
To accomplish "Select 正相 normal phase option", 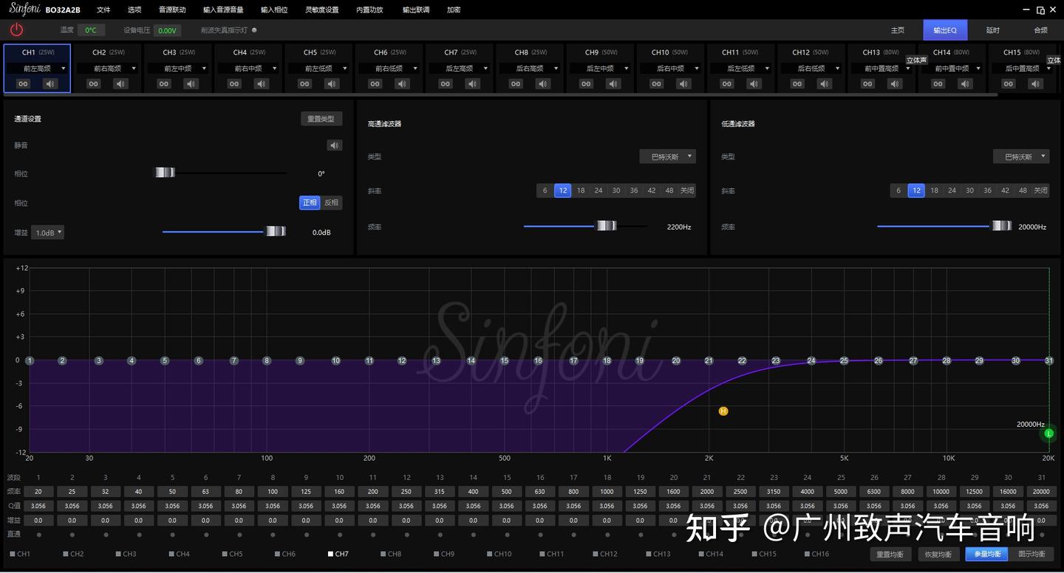I will 310,202.
